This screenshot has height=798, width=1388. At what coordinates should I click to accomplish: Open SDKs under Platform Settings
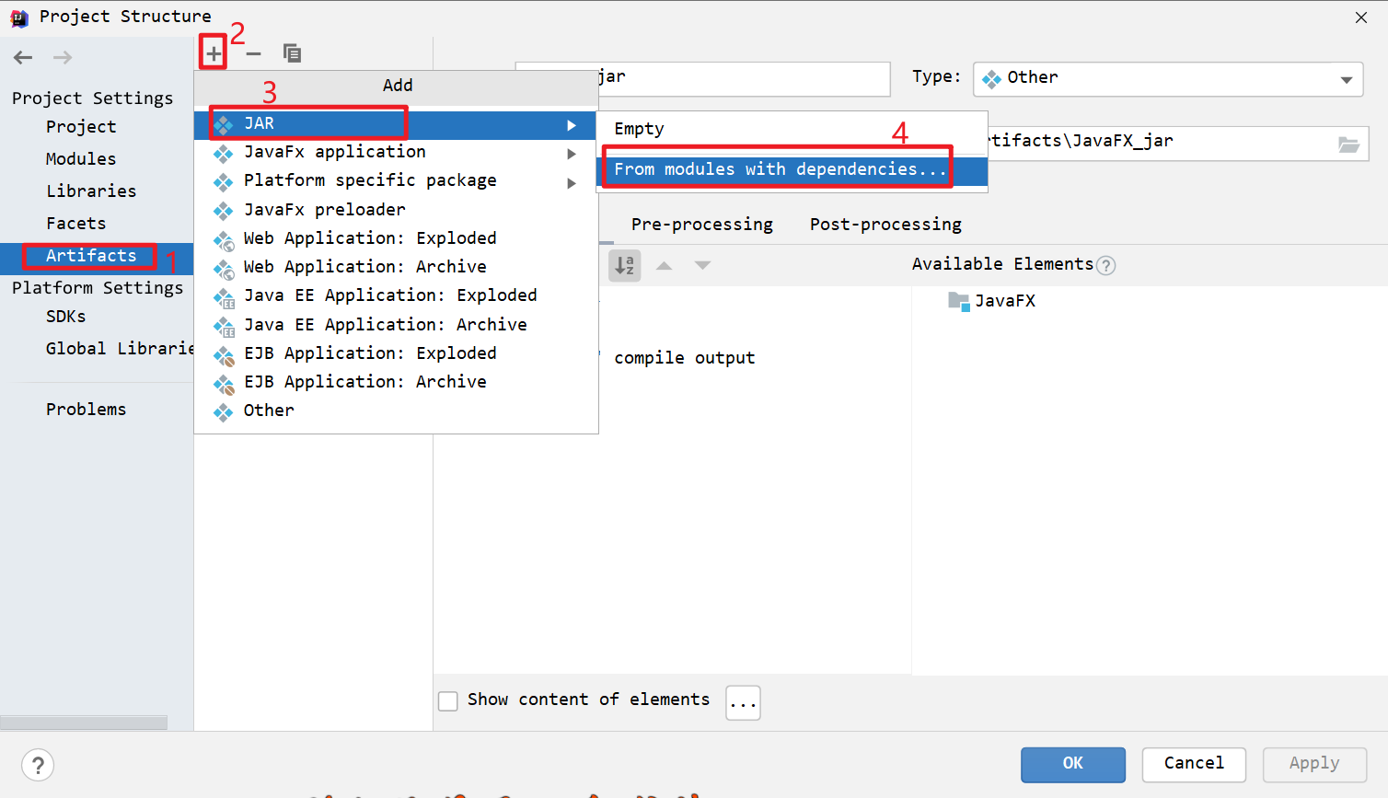66,317
